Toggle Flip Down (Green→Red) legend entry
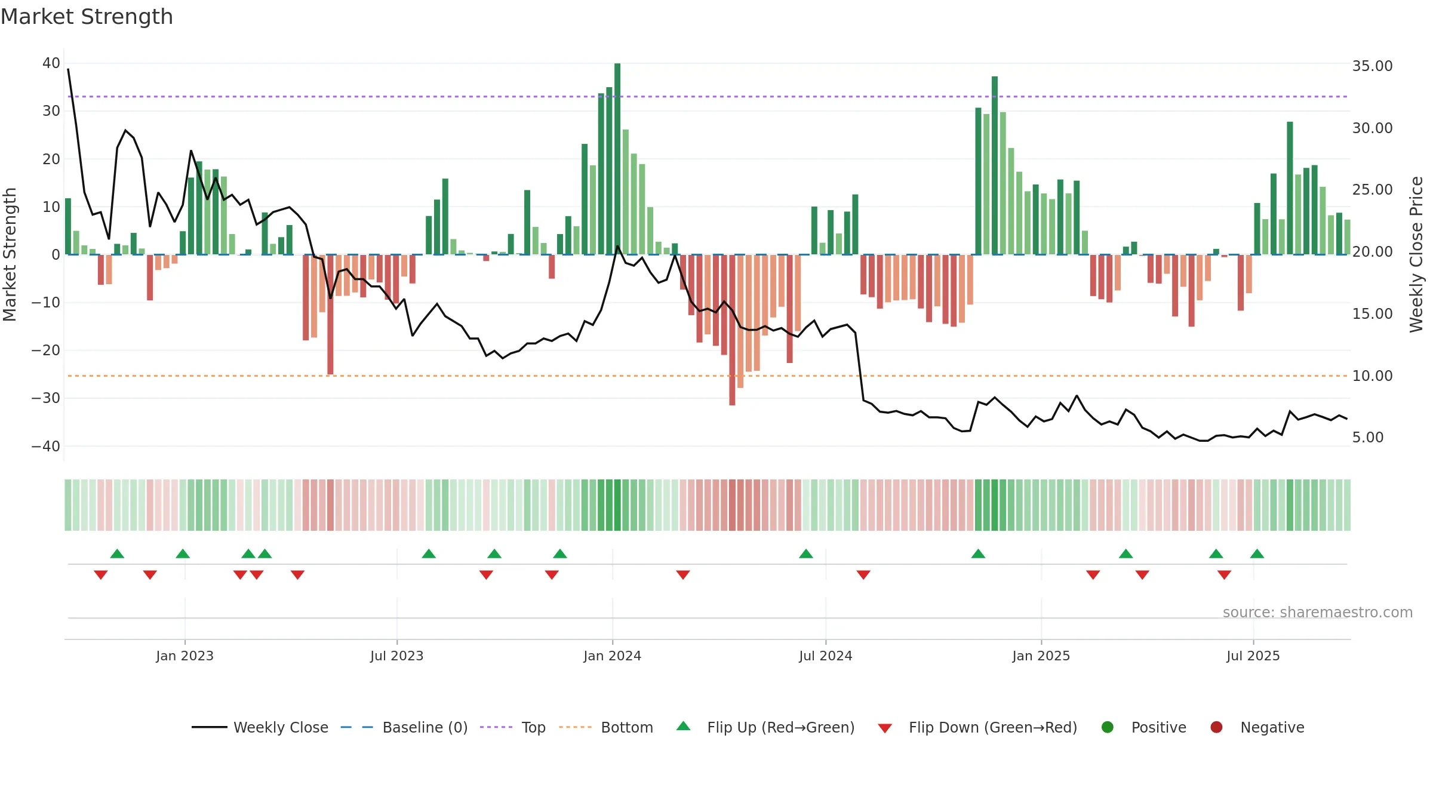Image resolution: width=1433 pixels, height=806 pixels. 977,727
